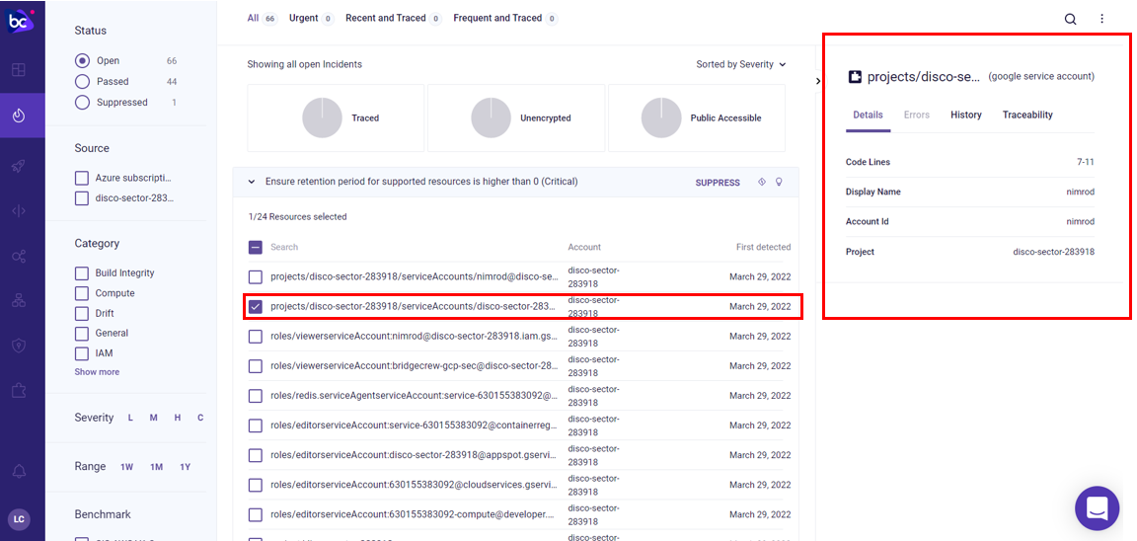
Task: Click the service account resource icon in details panel
Action: click(855, 76)
